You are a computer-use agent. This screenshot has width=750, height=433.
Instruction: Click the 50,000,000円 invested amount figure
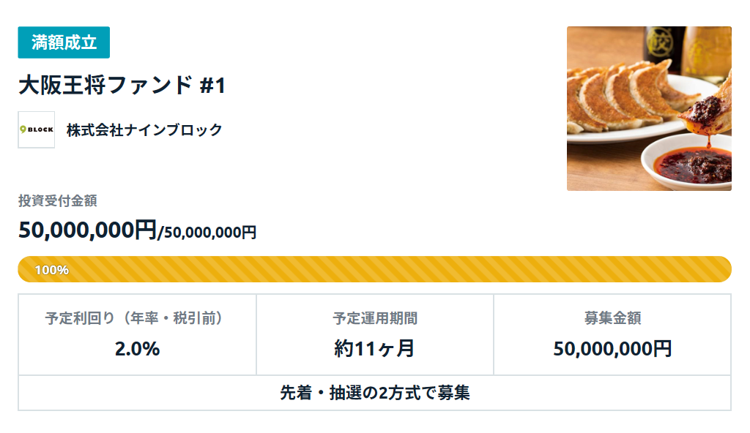(88, 230)
